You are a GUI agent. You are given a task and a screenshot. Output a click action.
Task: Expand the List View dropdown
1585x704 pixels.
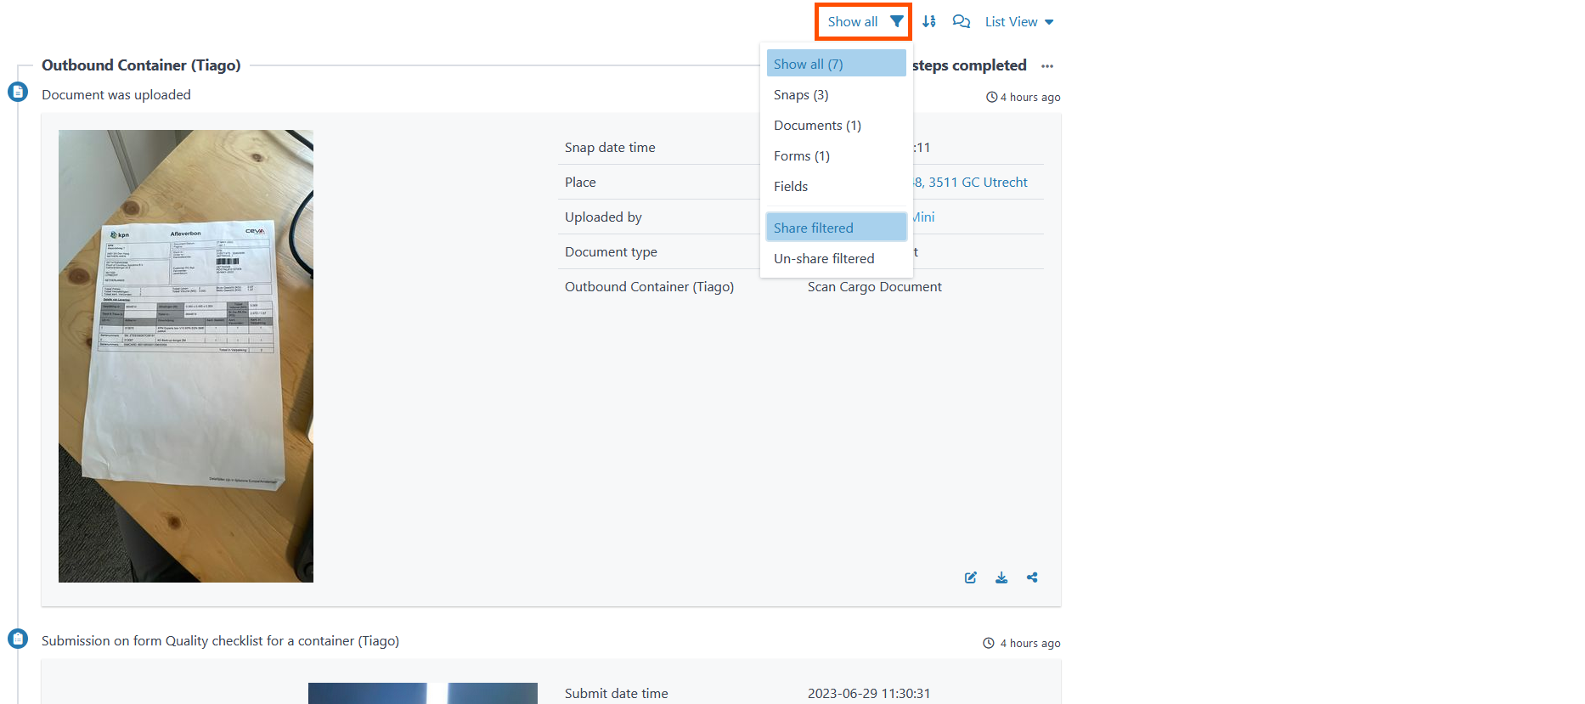(x=1019, y=22)
